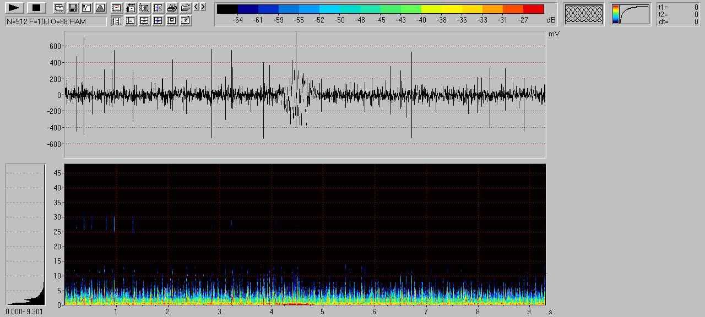Click the printer icon
The image size is (705, 317).
172,8
